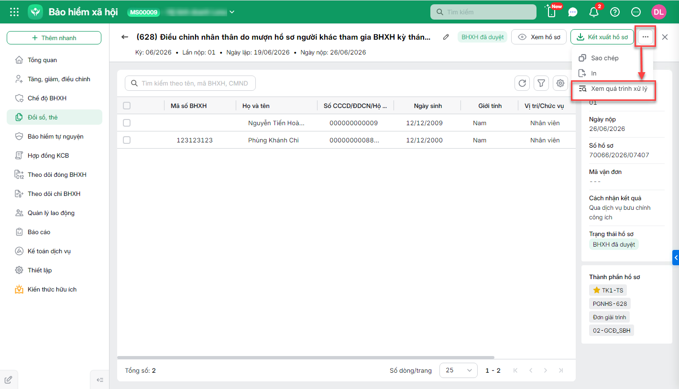Open the company selector dropdown arrow
The width and height of the screenshot is (679, 389).
(232, 12)
